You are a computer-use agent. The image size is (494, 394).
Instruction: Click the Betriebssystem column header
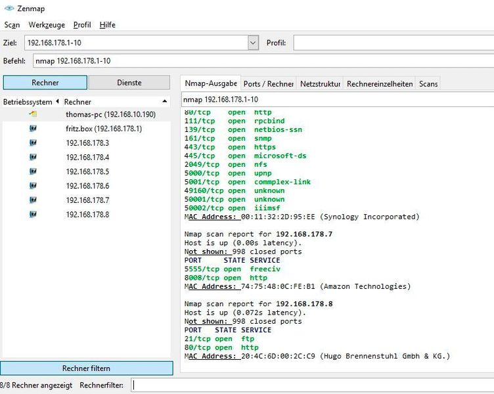pos(31,102)
